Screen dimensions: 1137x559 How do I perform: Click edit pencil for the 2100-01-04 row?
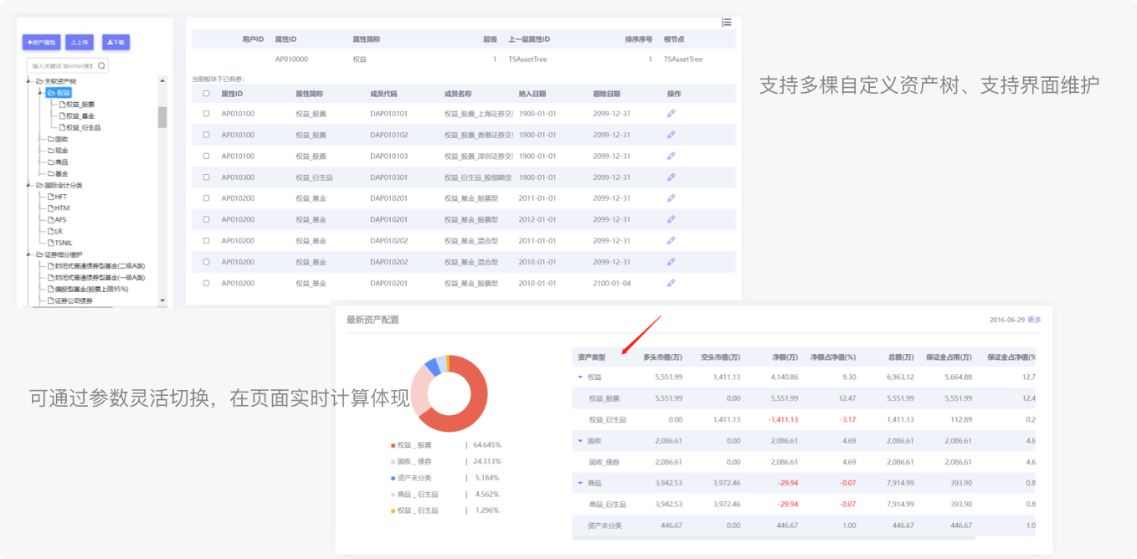[x=671, y=283]
